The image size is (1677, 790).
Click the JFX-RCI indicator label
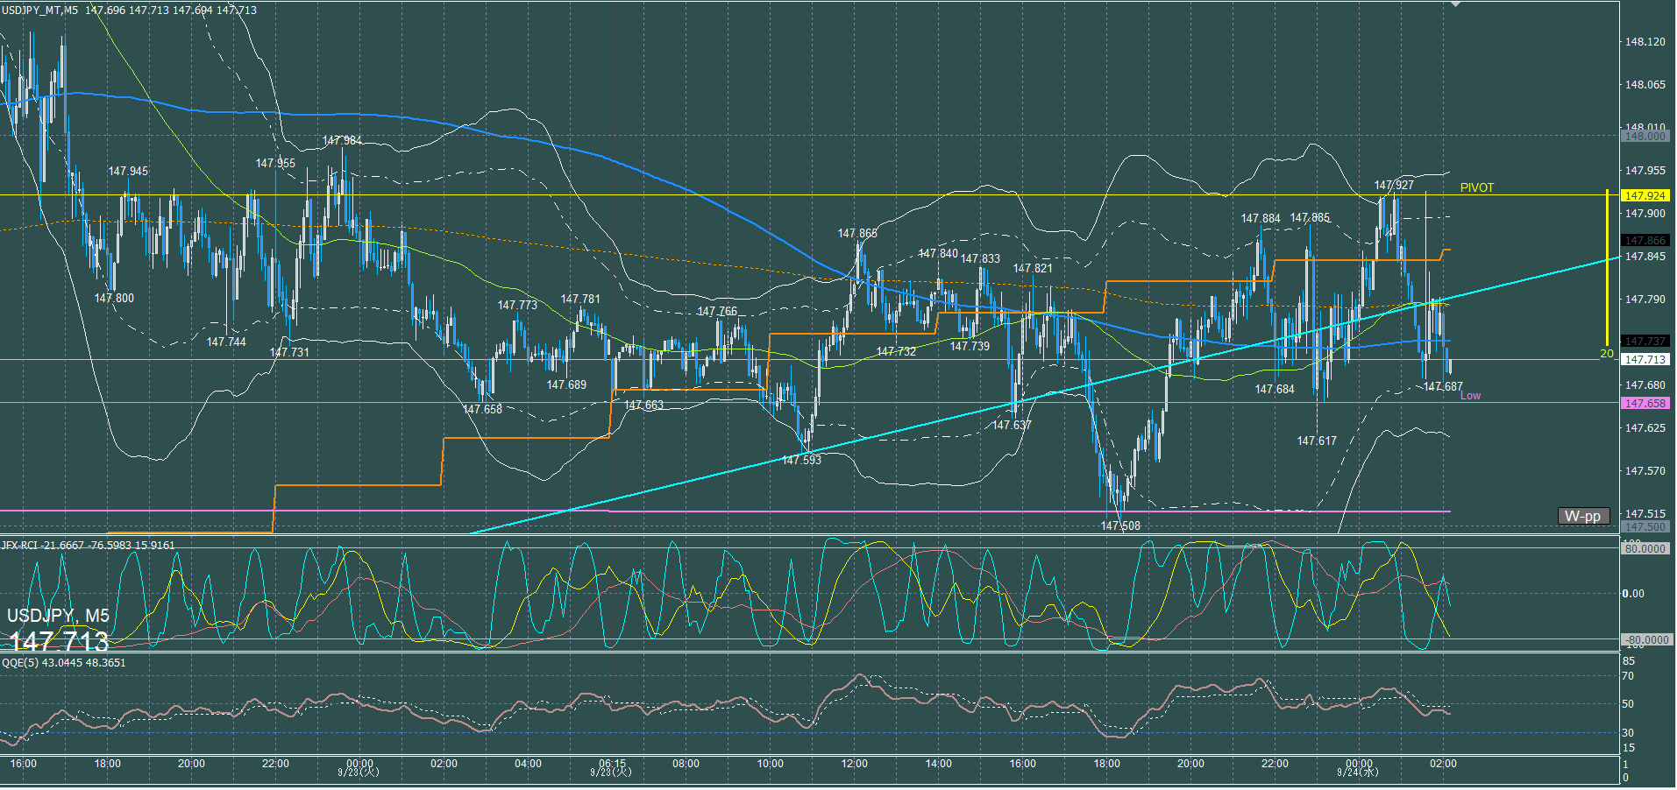click(x=88, y=545)
